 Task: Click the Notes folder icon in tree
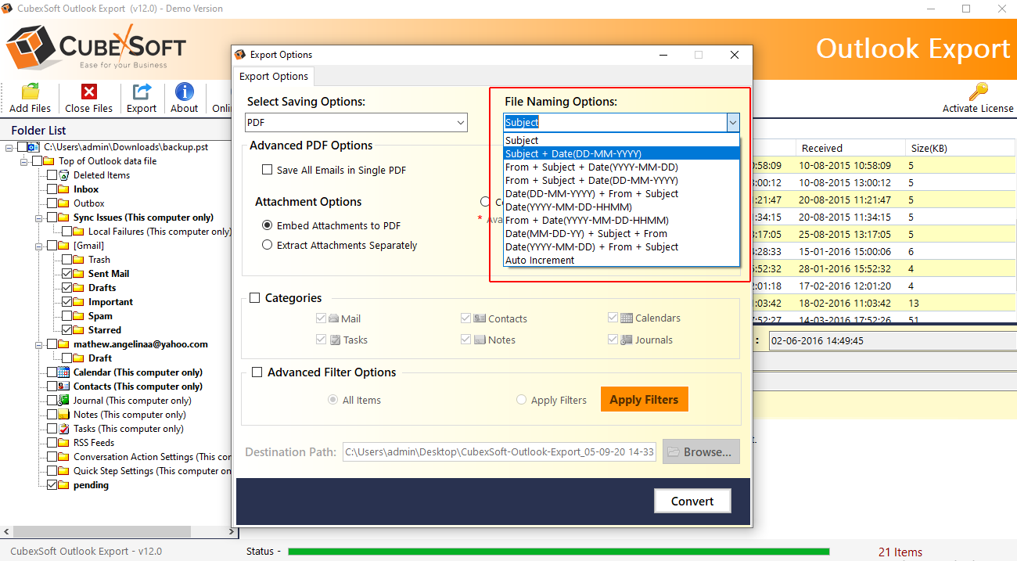pyautogui.click(x=64, y=415)
